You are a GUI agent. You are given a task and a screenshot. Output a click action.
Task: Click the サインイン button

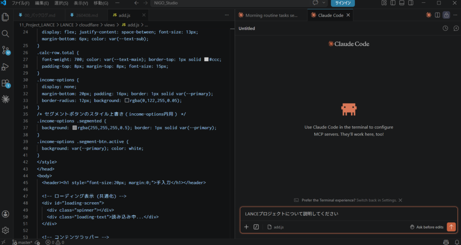[343, 3]
